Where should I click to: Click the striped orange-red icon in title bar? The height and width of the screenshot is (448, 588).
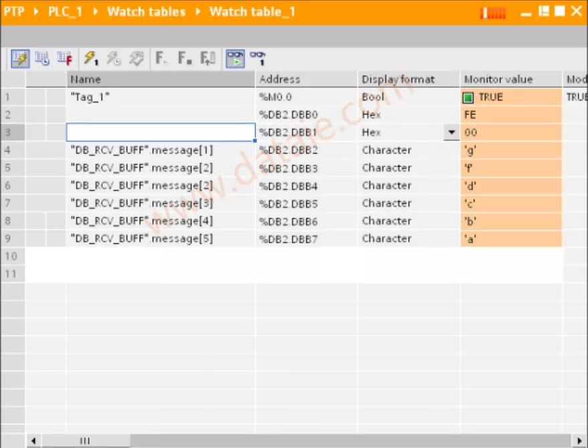(493, 13)
